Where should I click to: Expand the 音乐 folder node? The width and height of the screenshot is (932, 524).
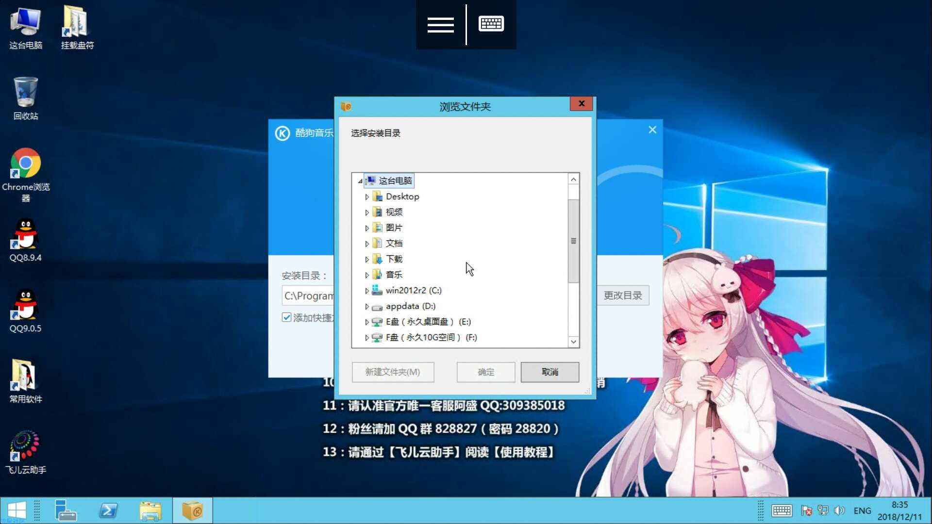(x=367, y=275)
